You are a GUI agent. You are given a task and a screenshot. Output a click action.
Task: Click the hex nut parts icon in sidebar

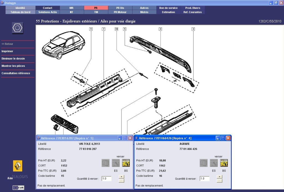(18, 28)
